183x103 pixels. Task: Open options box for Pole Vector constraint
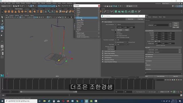tap(99, 18)
